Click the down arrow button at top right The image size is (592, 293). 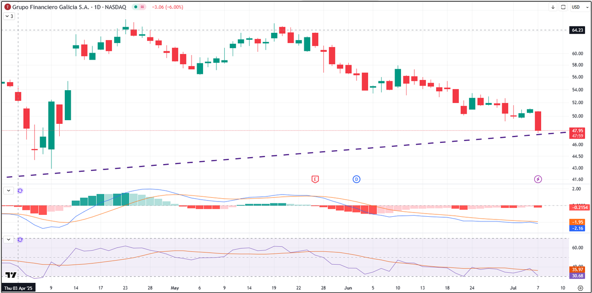click(553, 7)
